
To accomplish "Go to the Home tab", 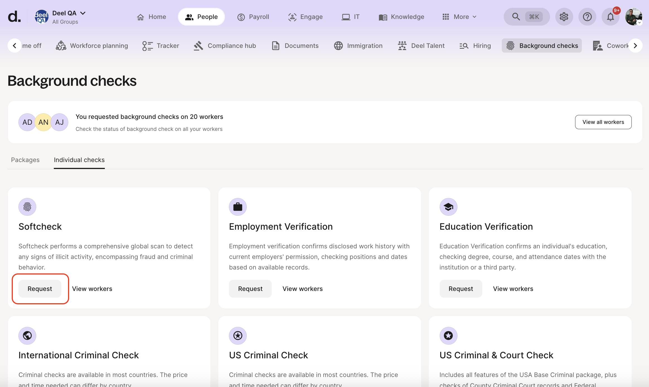I will pyautogui.click(x=151, y=17).
